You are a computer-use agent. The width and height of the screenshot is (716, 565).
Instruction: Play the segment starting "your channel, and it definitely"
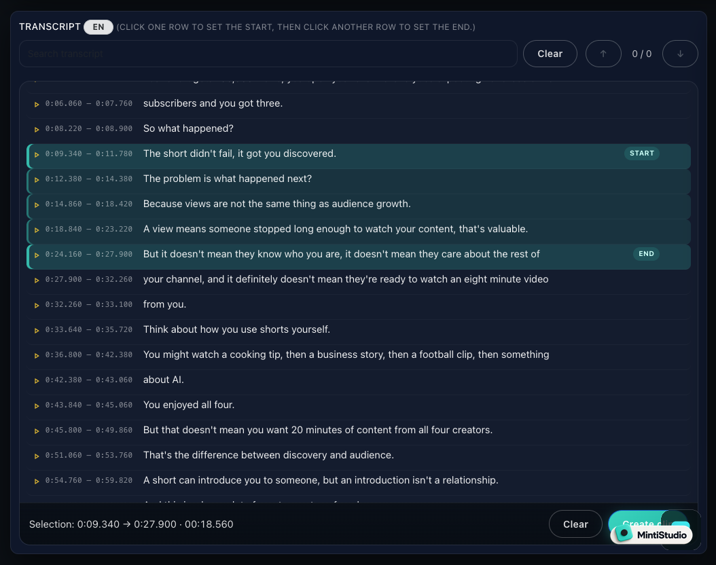click(37, 280)
